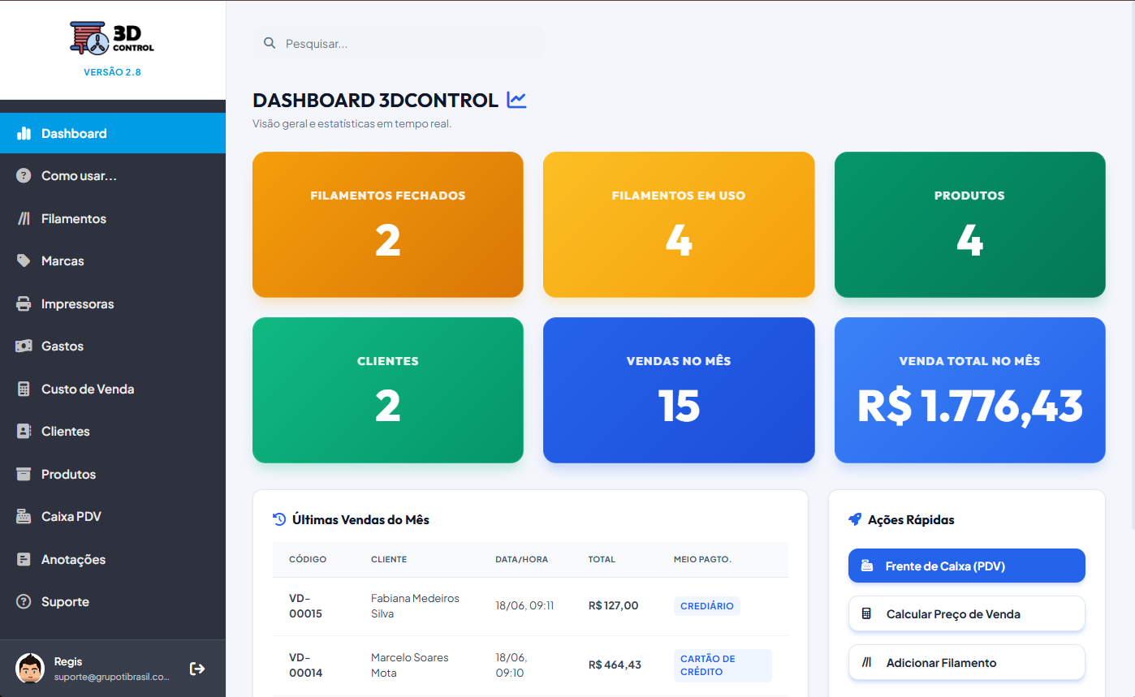Click the Frente de Caixa (PDV) button
1135x697 pixels.
pyautogui.click(x=966, y=566)
